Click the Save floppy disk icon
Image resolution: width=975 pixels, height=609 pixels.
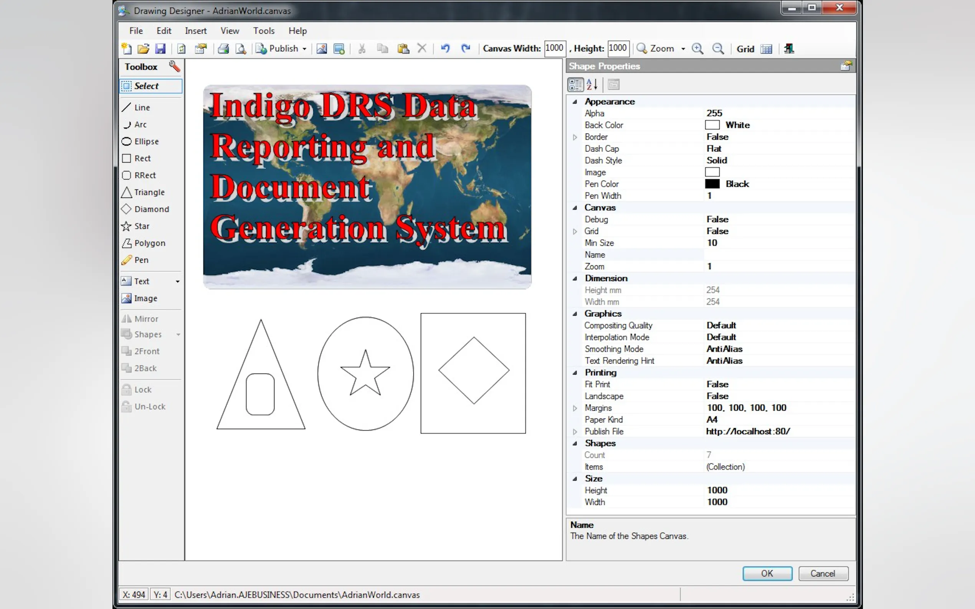point(160,49)
